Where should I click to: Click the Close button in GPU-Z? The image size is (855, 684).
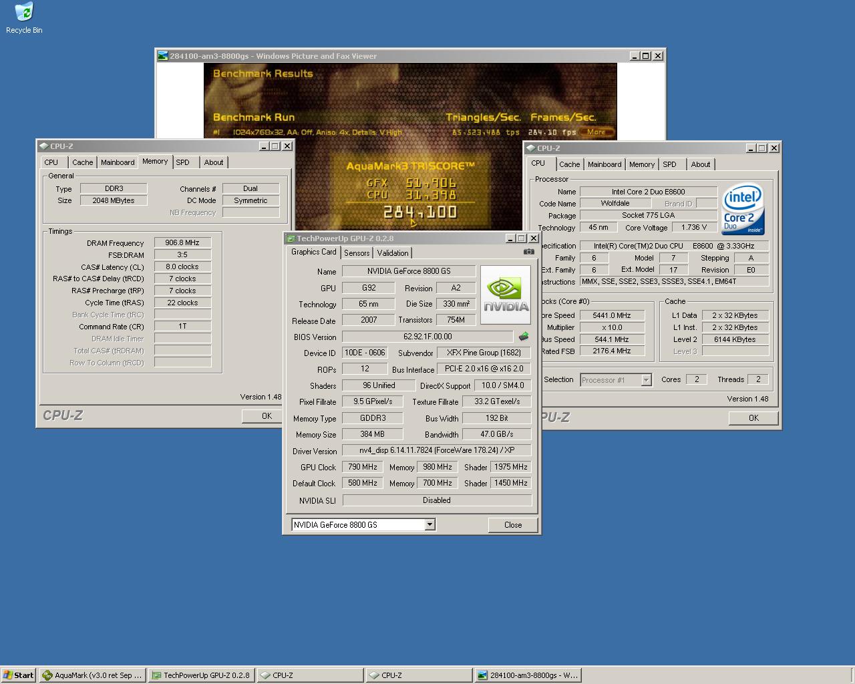click(513, 525)
